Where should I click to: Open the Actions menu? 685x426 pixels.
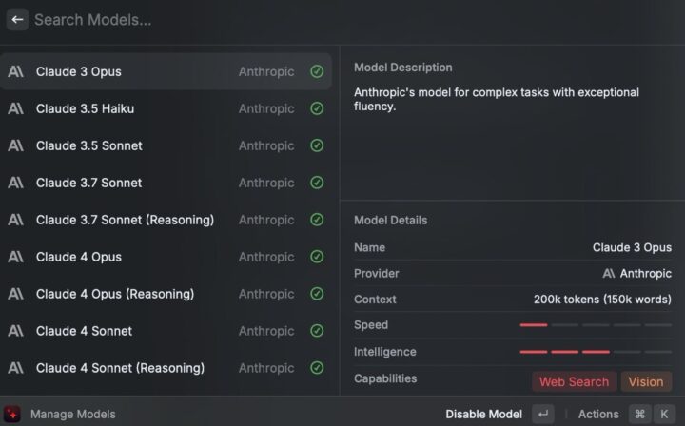coord(598,414)
